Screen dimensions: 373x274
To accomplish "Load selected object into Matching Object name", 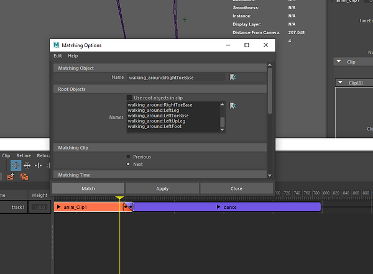I will coord(233,77).
